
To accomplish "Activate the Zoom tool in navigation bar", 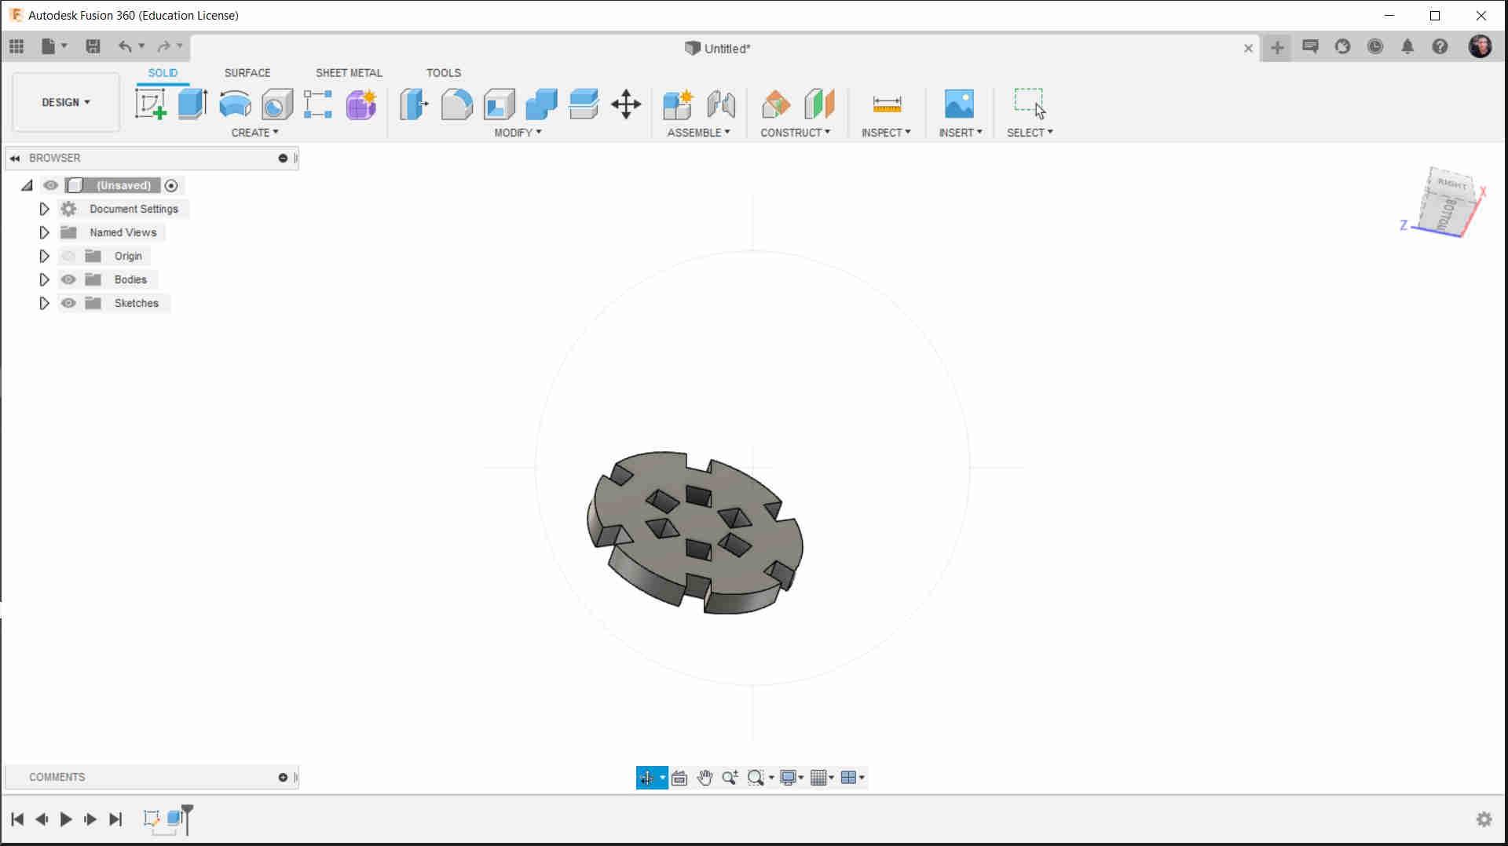I will [730, 778].
